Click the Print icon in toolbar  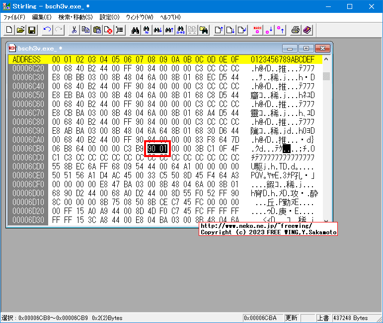(x=296, y=30)
